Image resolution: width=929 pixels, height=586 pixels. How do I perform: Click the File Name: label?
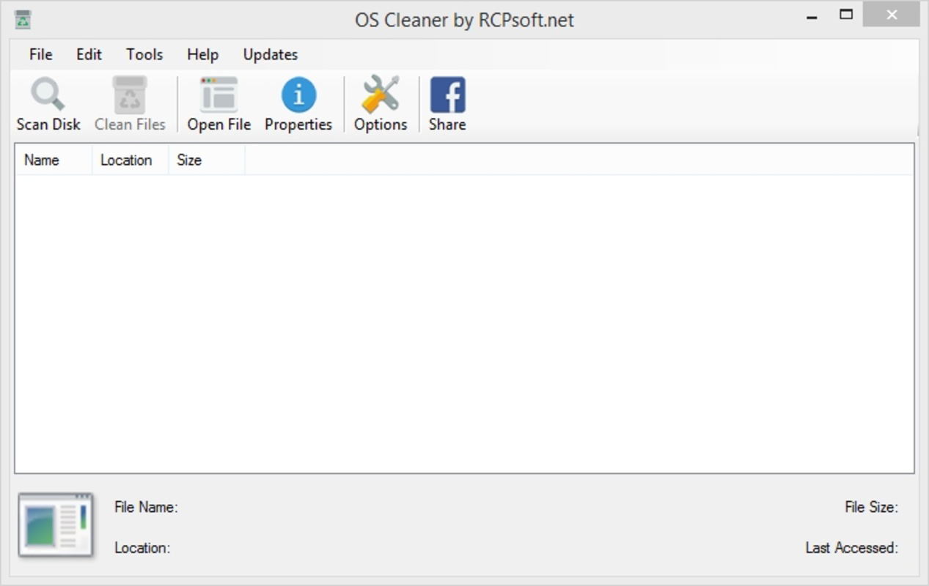point(146,507)
